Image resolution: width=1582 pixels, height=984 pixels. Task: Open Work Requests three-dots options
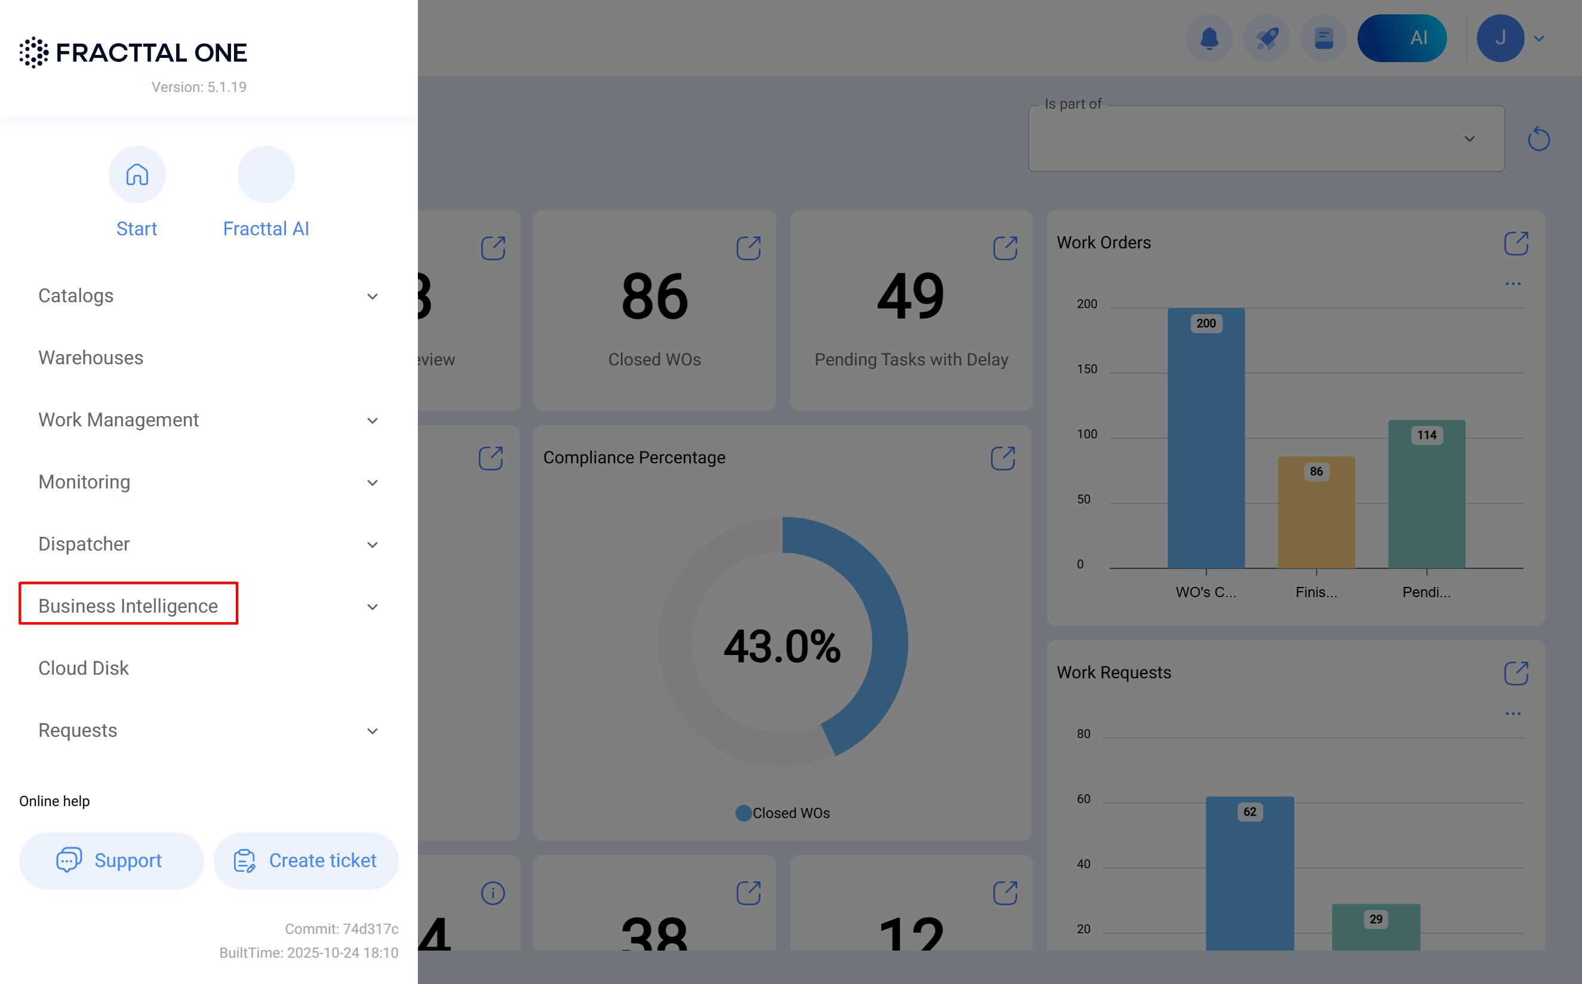coord(1513,714)
